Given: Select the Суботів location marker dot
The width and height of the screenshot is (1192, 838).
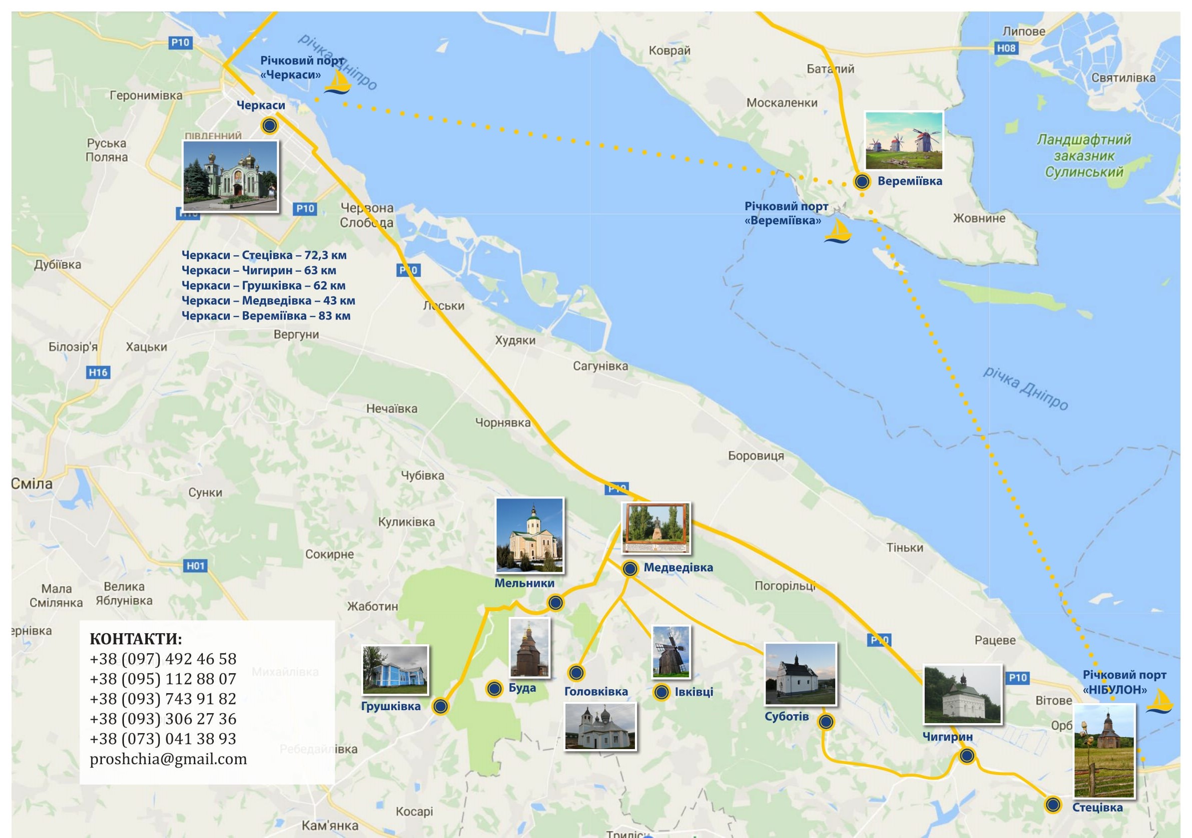Looking at the screenshot, I should 826,722.
